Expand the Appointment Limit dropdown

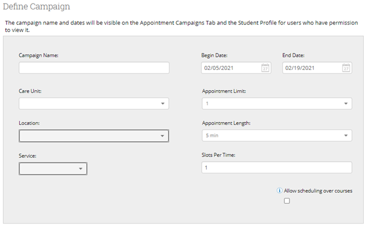(x=277, y=104)
